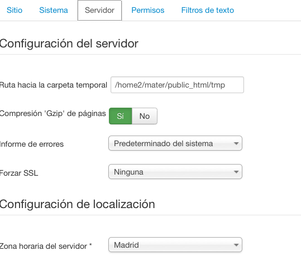This screenshot has width=301, height=270.
Task: Click the Compresión 'Gzip' de páginas label
Action: (53, 114)
